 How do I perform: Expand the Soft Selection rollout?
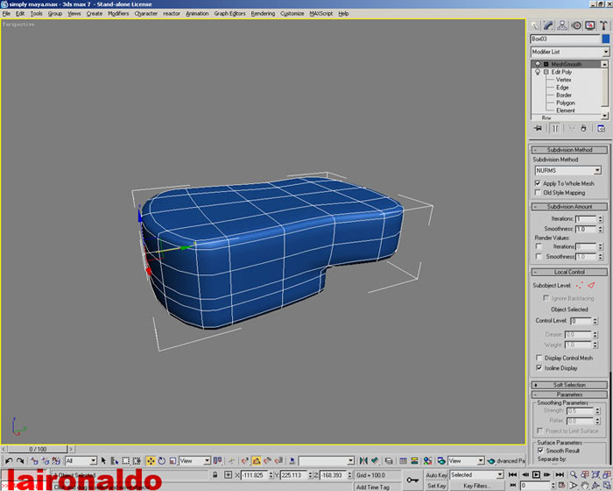(568, 385)
